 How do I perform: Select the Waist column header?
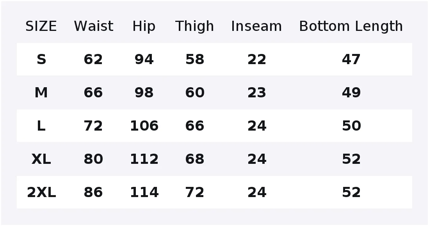click(x=94, y=26)
